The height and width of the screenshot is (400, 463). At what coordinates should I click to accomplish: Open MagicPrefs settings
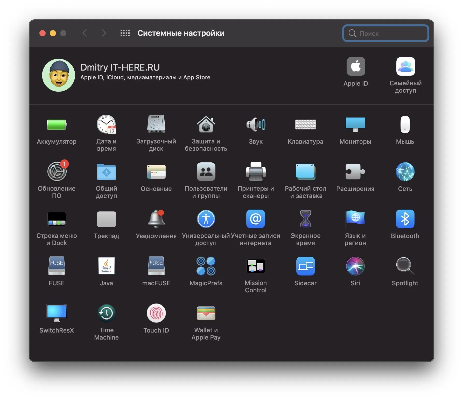pyautogui.click(x=206, y=266)
